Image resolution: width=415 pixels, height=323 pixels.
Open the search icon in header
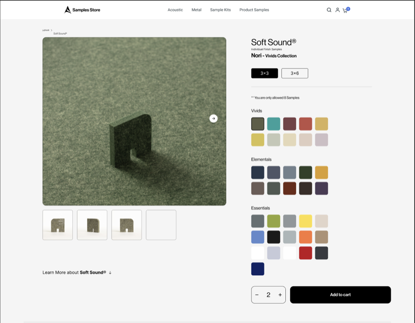pyautogui.click(x=329, y=10)
